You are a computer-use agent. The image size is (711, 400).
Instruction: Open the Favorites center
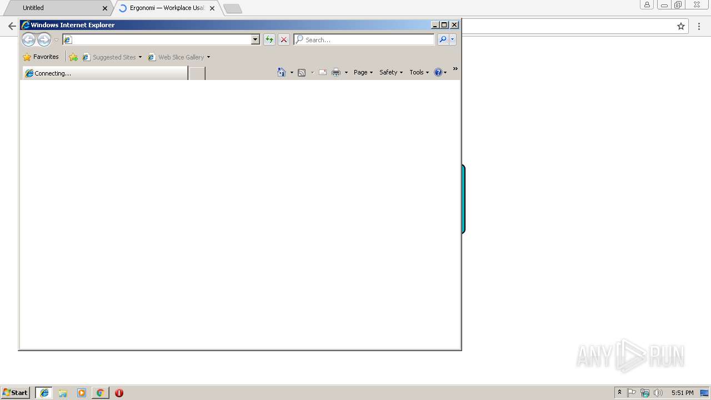coord(41,57)
